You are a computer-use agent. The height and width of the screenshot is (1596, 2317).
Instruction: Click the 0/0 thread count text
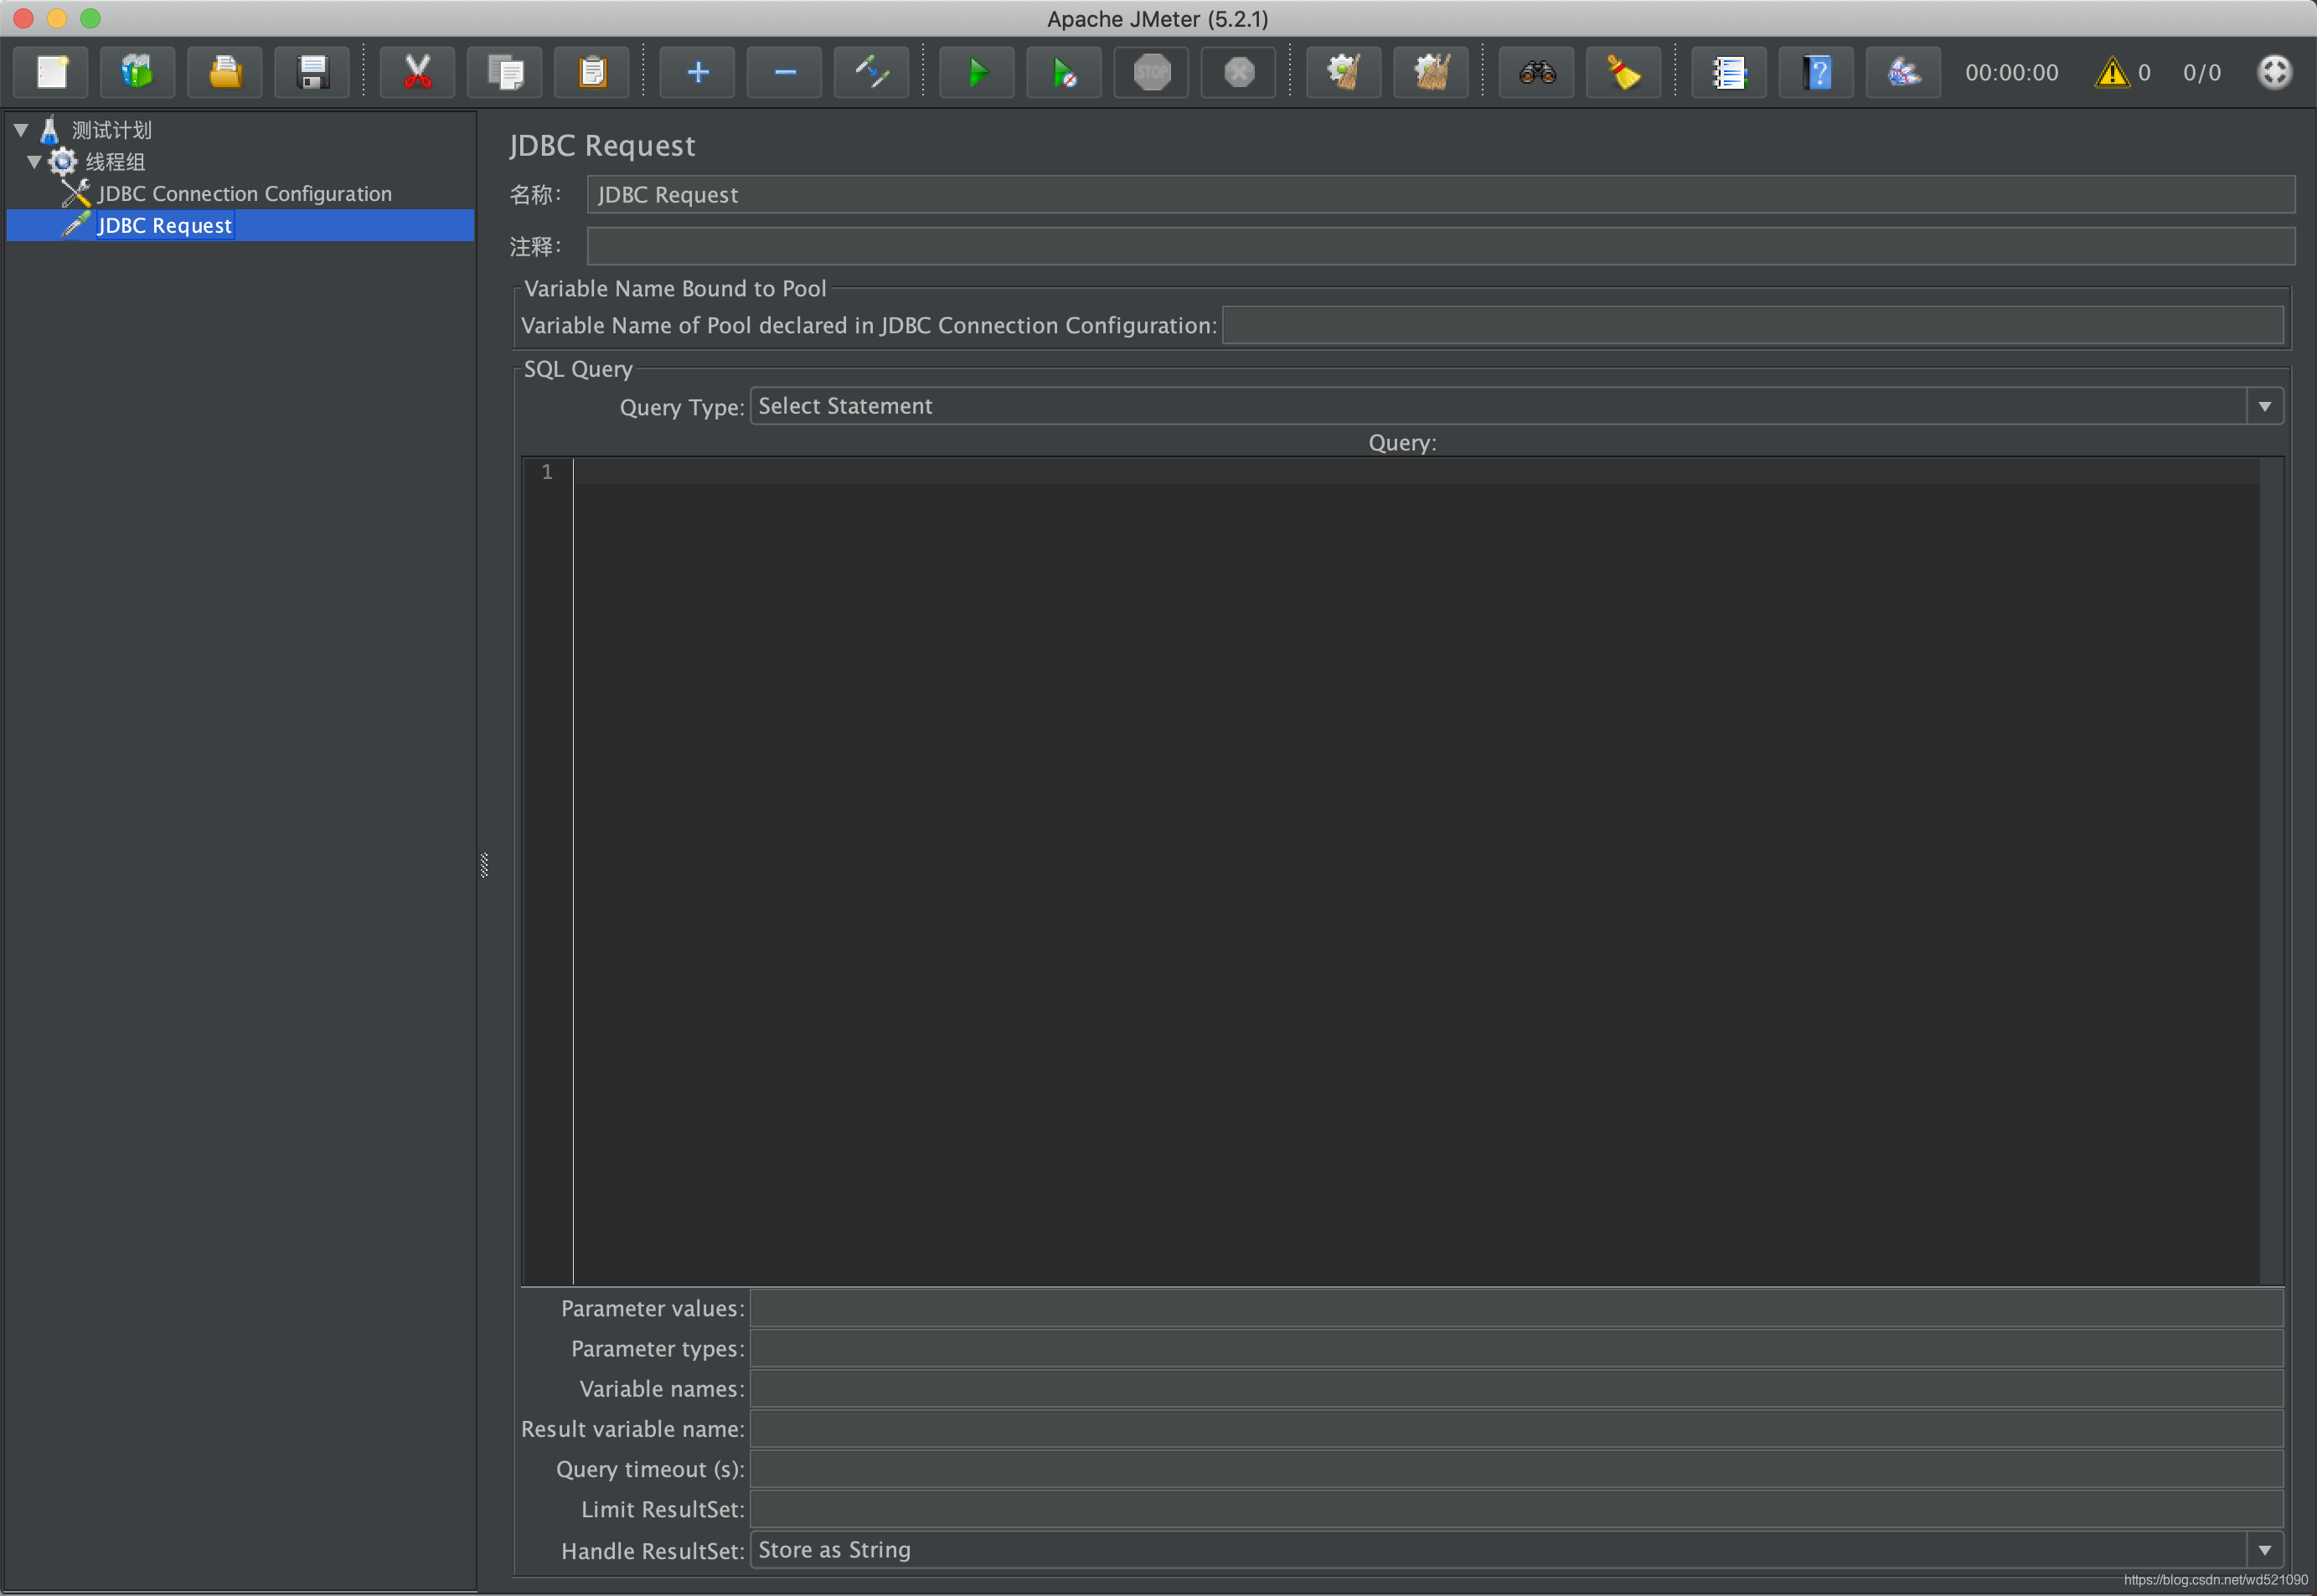2202,72
